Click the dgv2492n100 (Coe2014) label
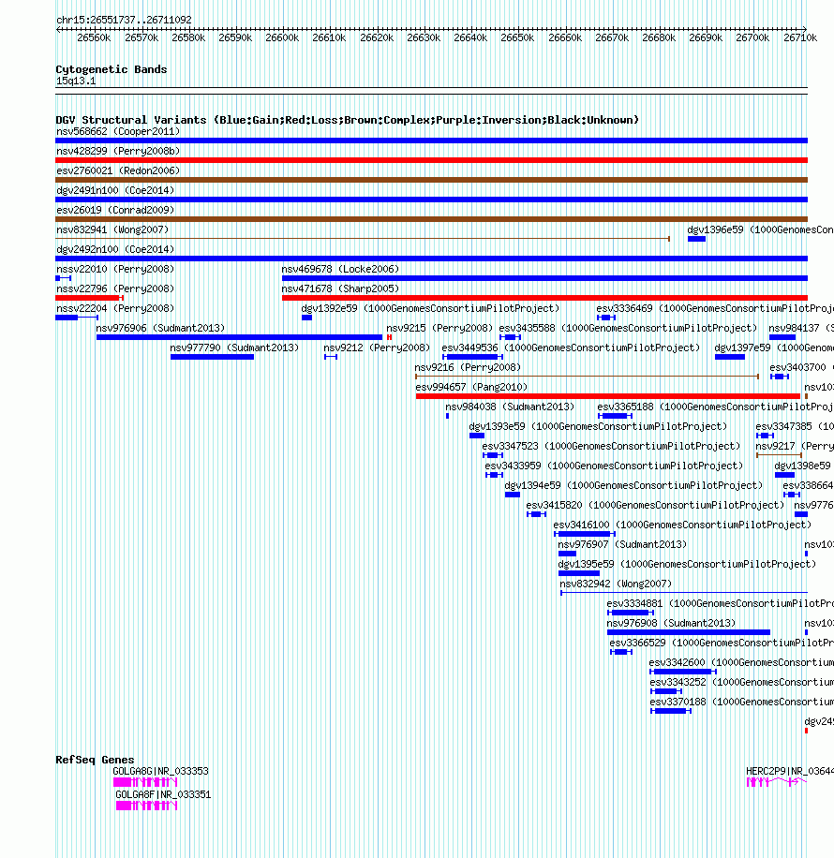Image resolution: width=834 pixels, height=858 pixels. tap(115, 249)
